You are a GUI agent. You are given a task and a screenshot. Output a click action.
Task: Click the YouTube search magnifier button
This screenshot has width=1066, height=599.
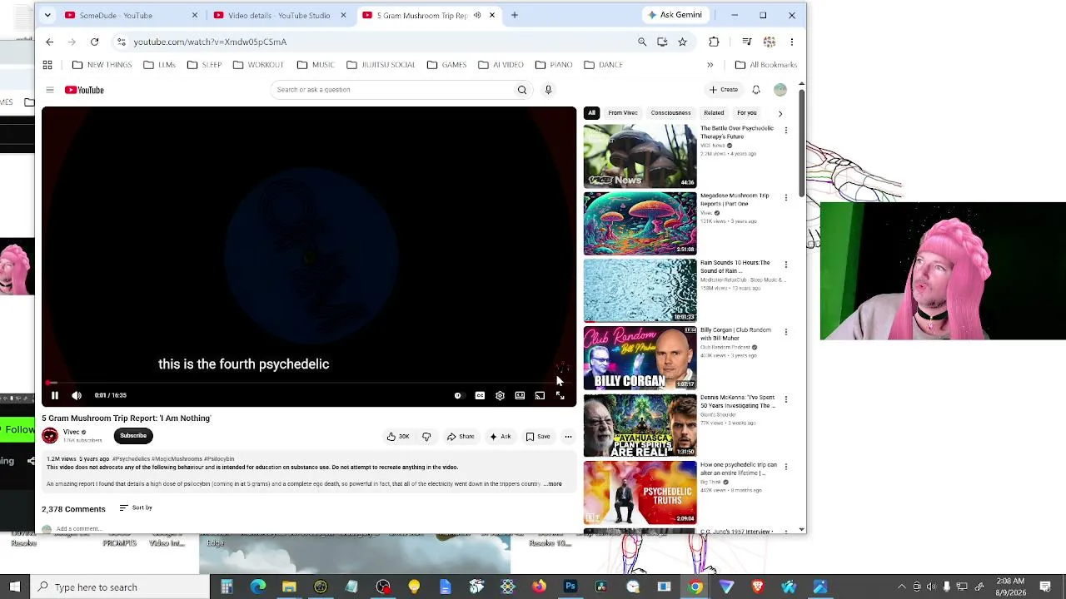pyautogui.click(x=522, y=90)
